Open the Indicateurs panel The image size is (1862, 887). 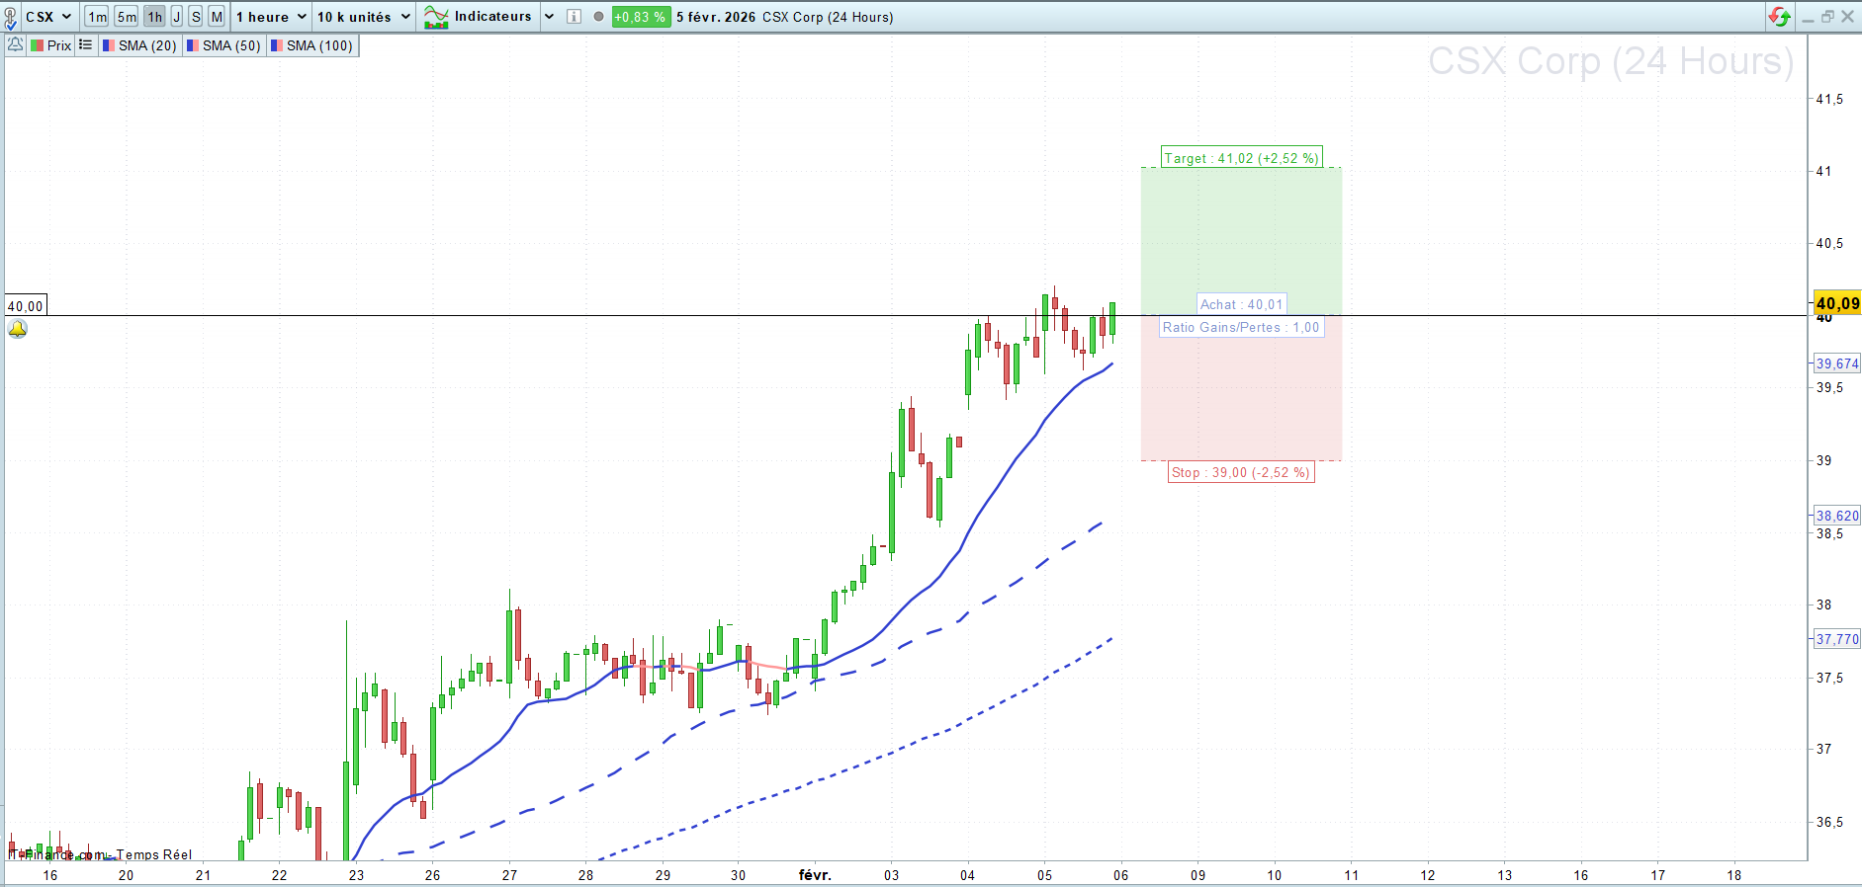tap(492, 16)
